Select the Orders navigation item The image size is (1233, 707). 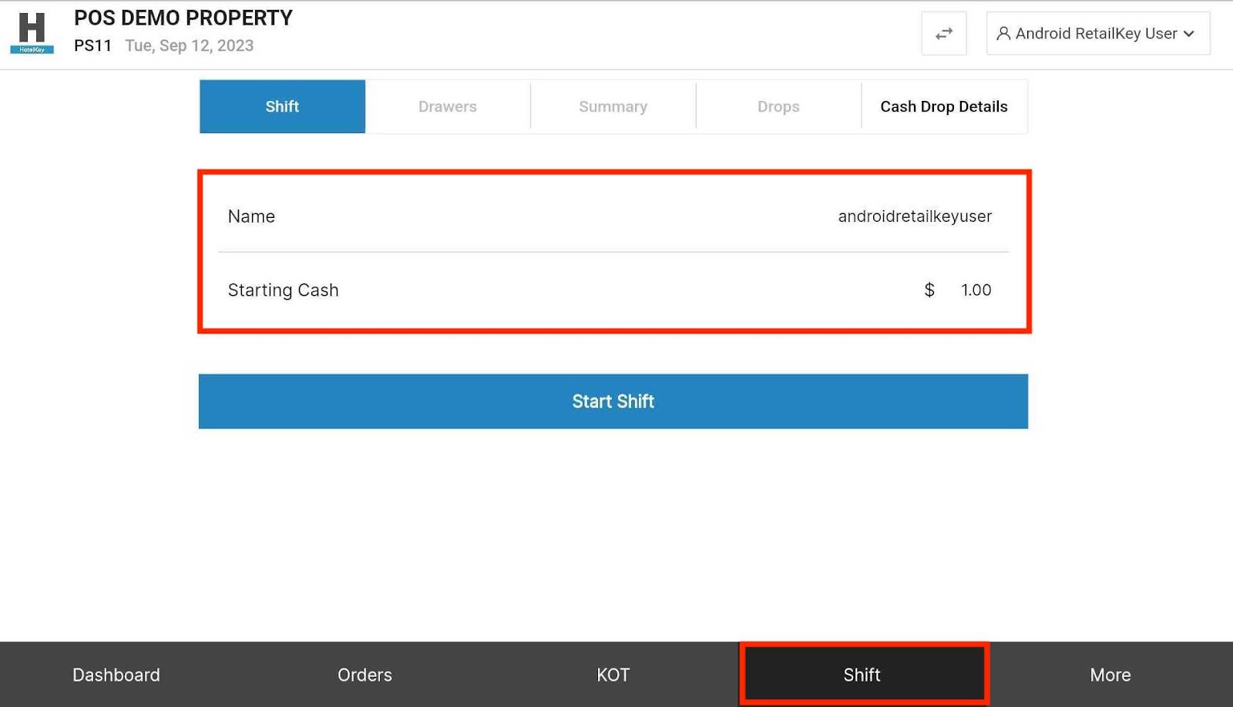click(x=365, y=674)
